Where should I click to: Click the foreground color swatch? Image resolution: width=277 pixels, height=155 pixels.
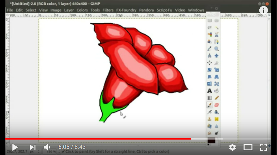tap(211, 140)
